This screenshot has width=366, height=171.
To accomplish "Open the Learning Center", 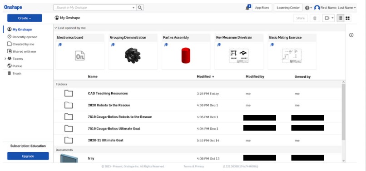I will coord(288,8).
